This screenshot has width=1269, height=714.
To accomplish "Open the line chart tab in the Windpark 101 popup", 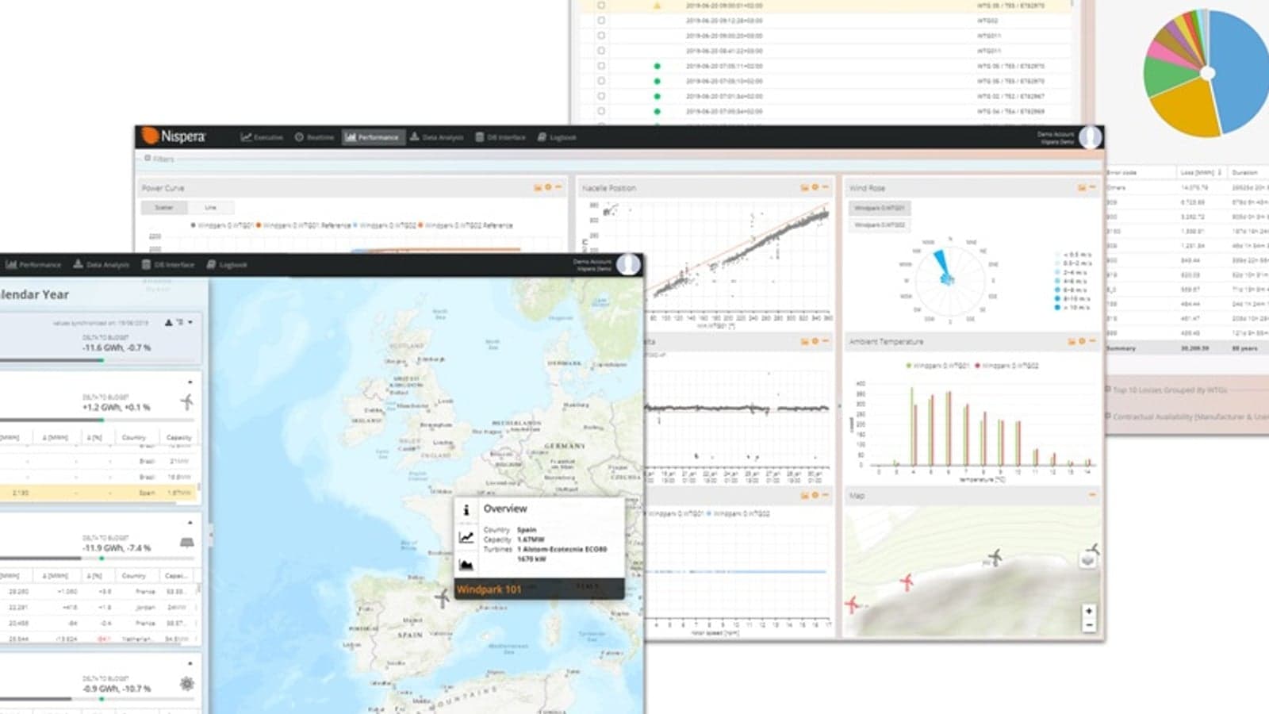I will tap(466, 537).
